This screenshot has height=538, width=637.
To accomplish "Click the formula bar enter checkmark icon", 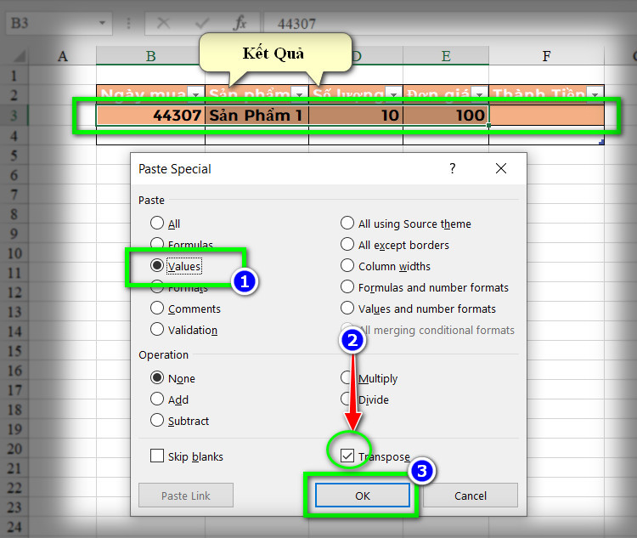I will [202, 23].
